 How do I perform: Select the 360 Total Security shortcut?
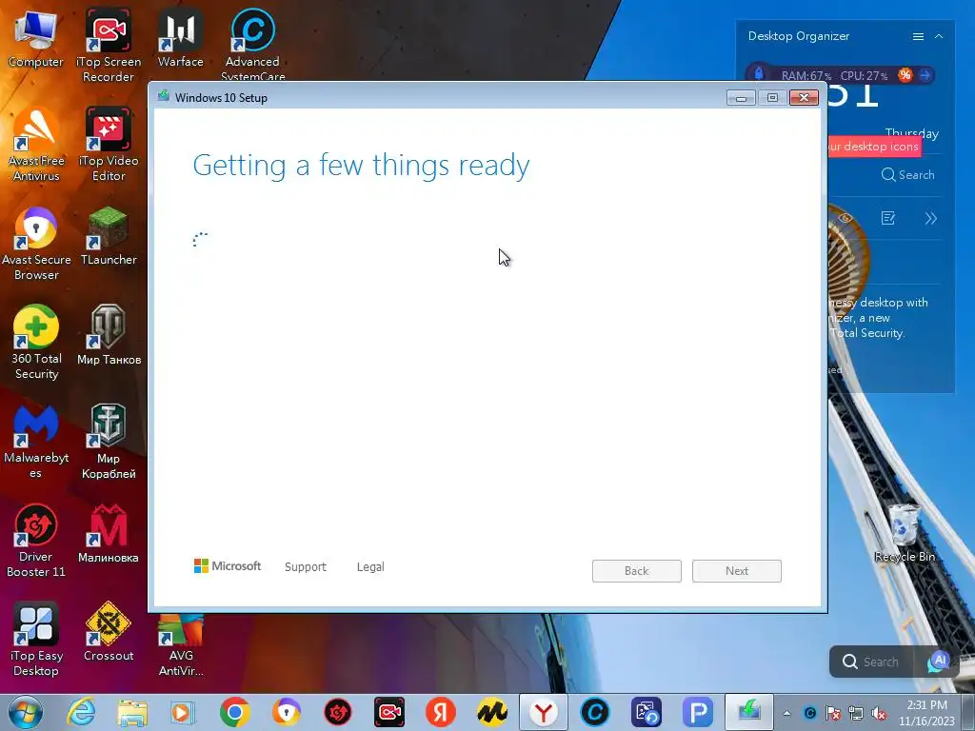click(x=36, y=342)
